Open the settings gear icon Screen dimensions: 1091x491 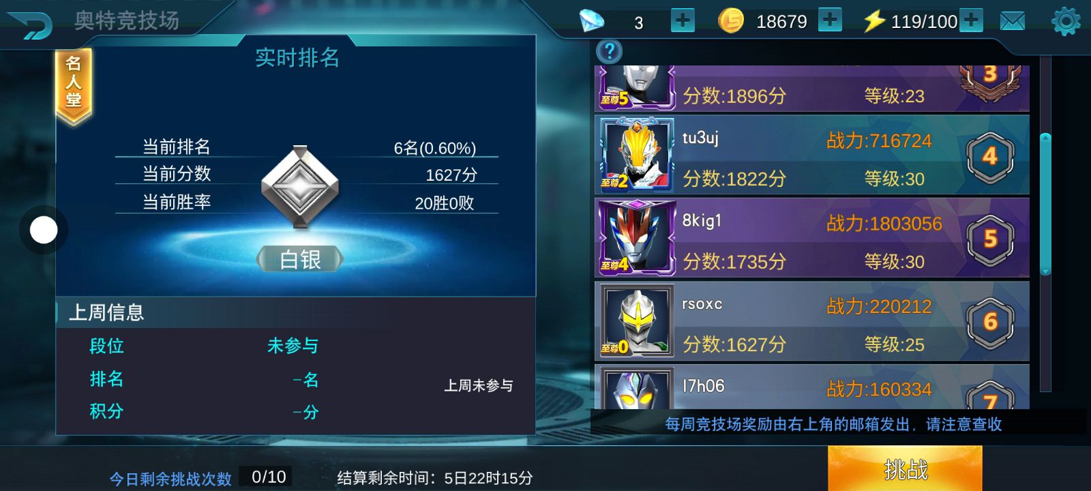(1066, 21)
